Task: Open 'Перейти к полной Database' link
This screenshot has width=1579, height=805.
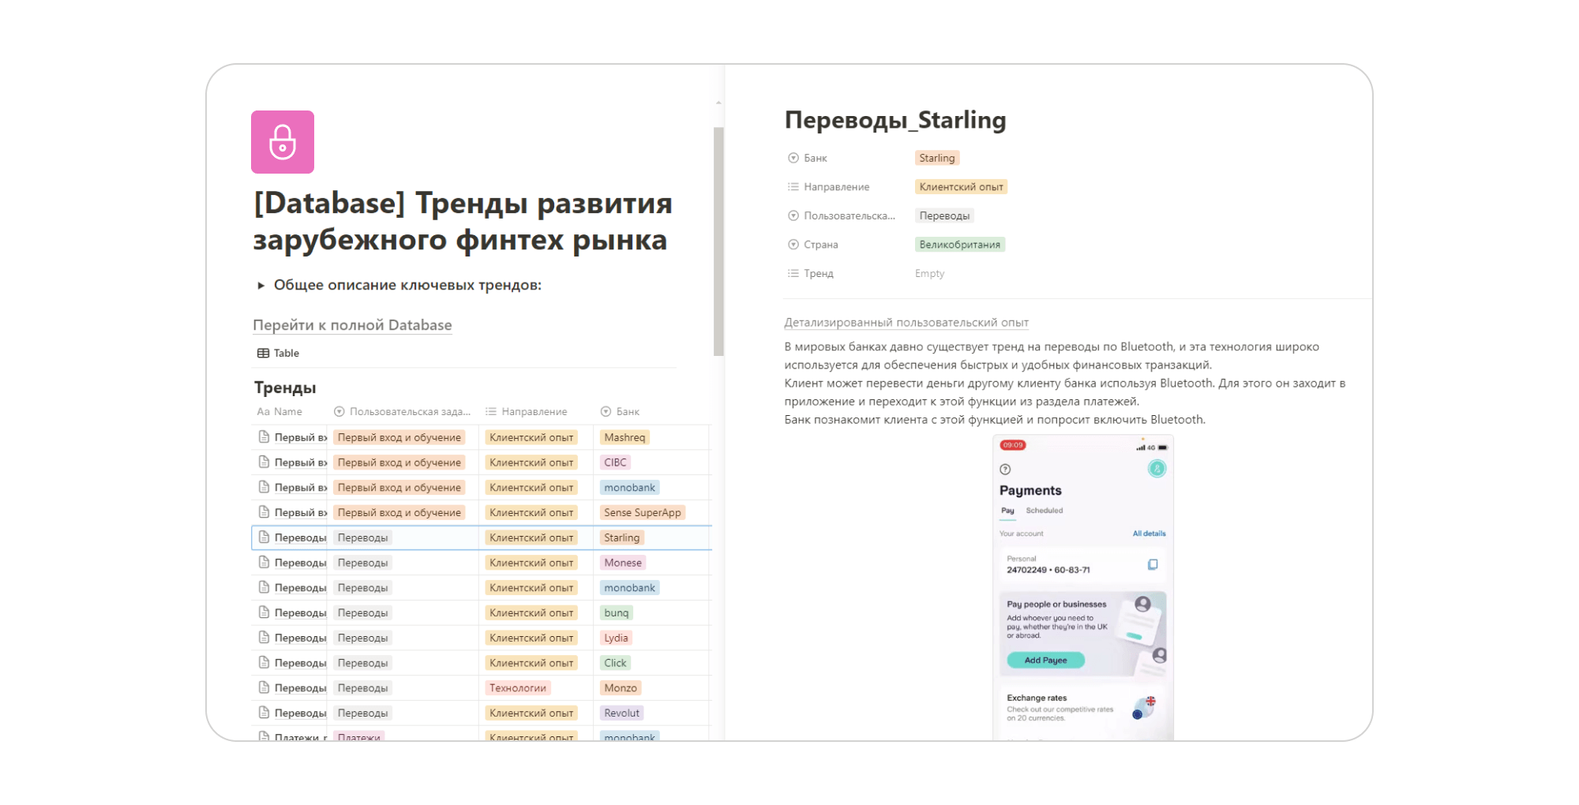Action: 352,325
